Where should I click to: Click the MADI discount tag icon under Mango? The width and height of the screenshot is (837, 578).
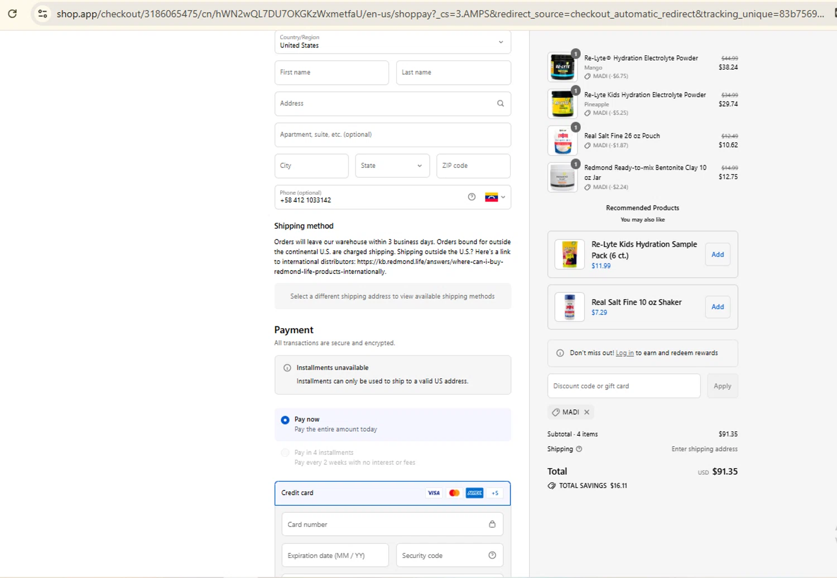pos(588,76)
